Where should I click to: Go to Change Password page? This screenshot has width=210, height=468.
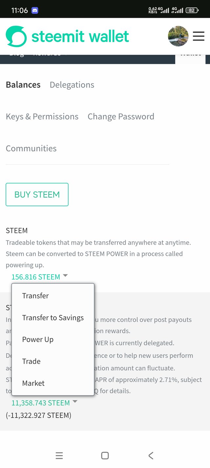tap(121, 117)
